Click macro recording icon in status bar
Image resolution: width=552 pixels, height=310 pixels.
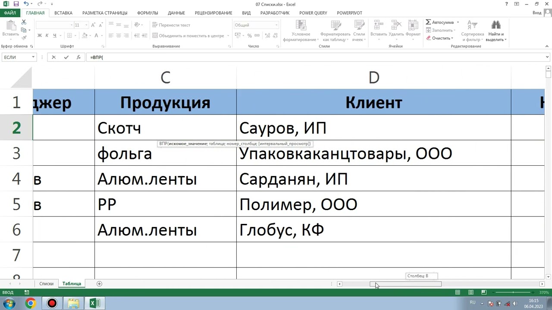27,292
